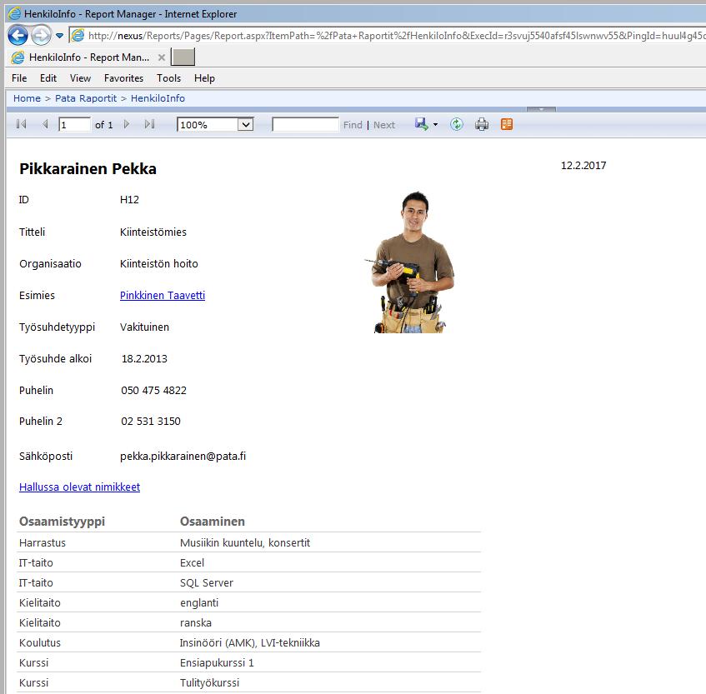706x694 pixels.
Task: Click the Harrastus type cell
Action: point(43,542)
